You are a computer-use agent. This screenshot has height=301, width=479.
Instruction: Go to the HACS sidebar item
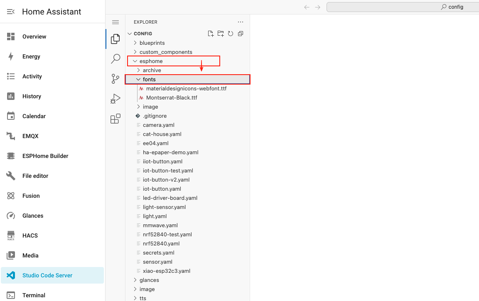[x=30, y=235]
